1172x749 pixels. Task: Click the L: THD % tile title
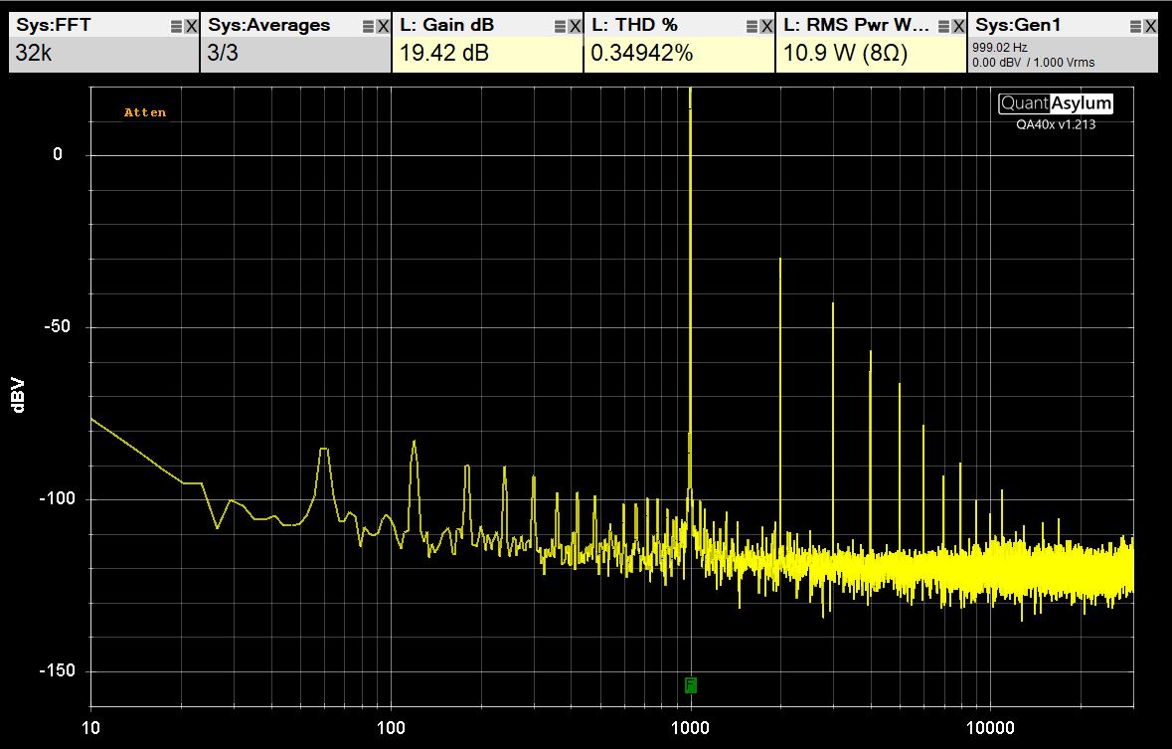coord(634,25)
